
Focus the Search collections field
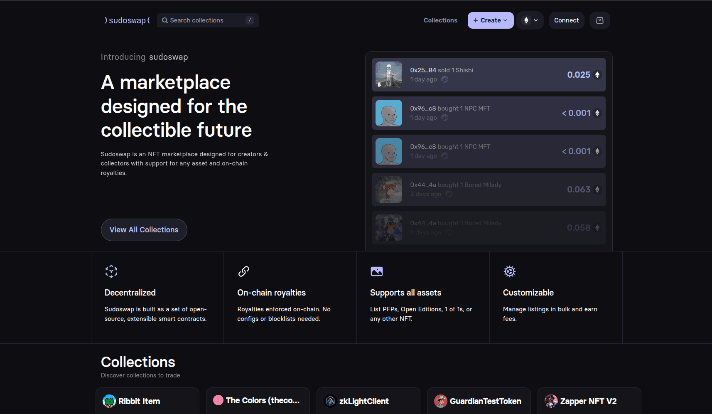click(x=208, y=20)
